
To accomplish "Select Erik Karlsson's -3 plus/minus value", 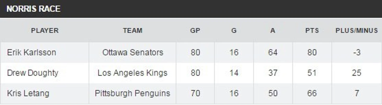I will click(357, 52).
